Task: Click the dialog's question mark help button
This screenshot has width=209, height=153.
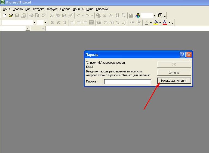Action: click(x=183, y=54)
